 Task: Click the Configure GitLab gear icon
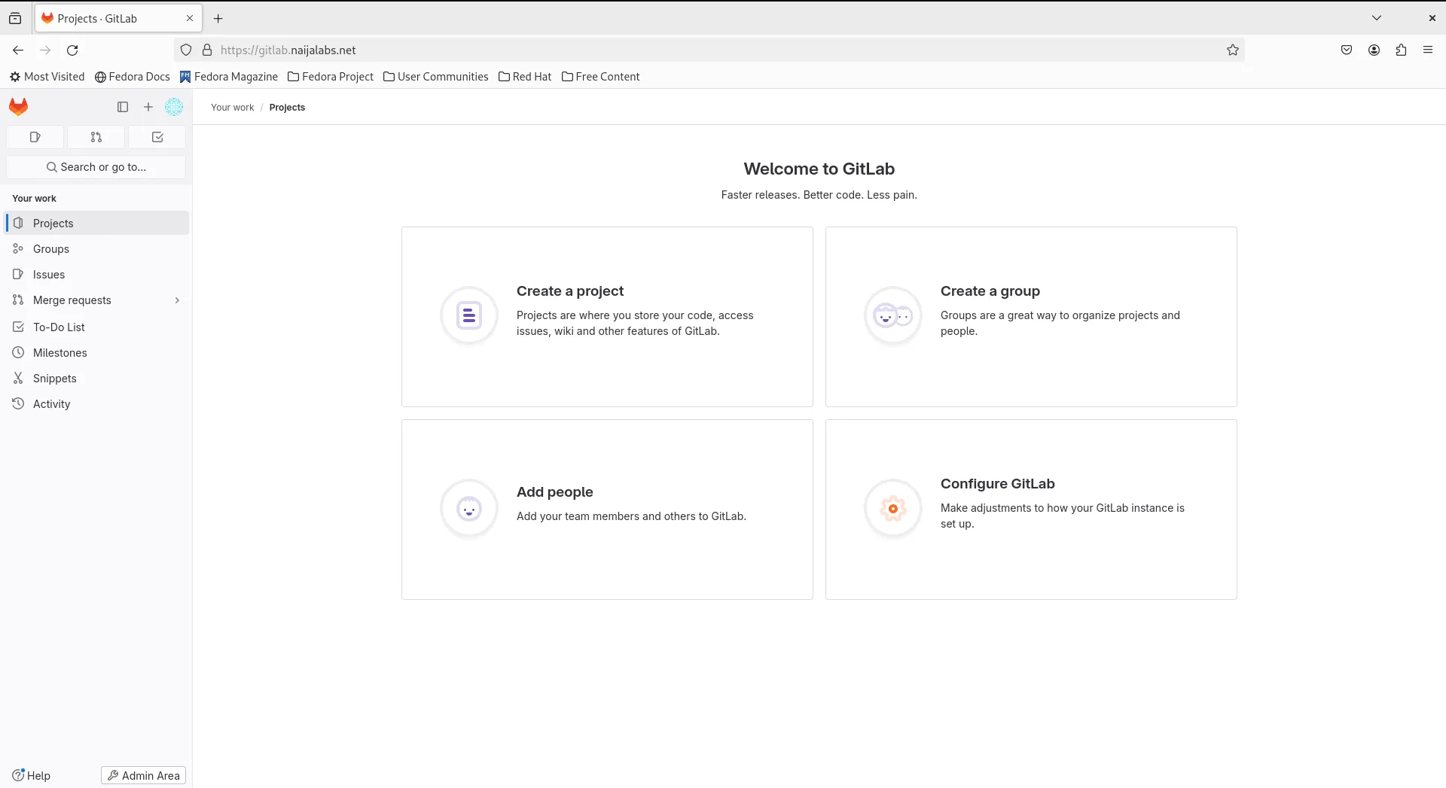[893, 509]
